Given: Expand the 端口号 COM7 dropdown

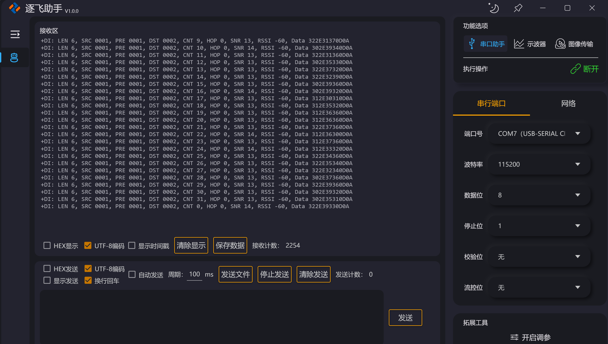Looking at the screenshot, I should pyautogui.click(x=539, y=134).
